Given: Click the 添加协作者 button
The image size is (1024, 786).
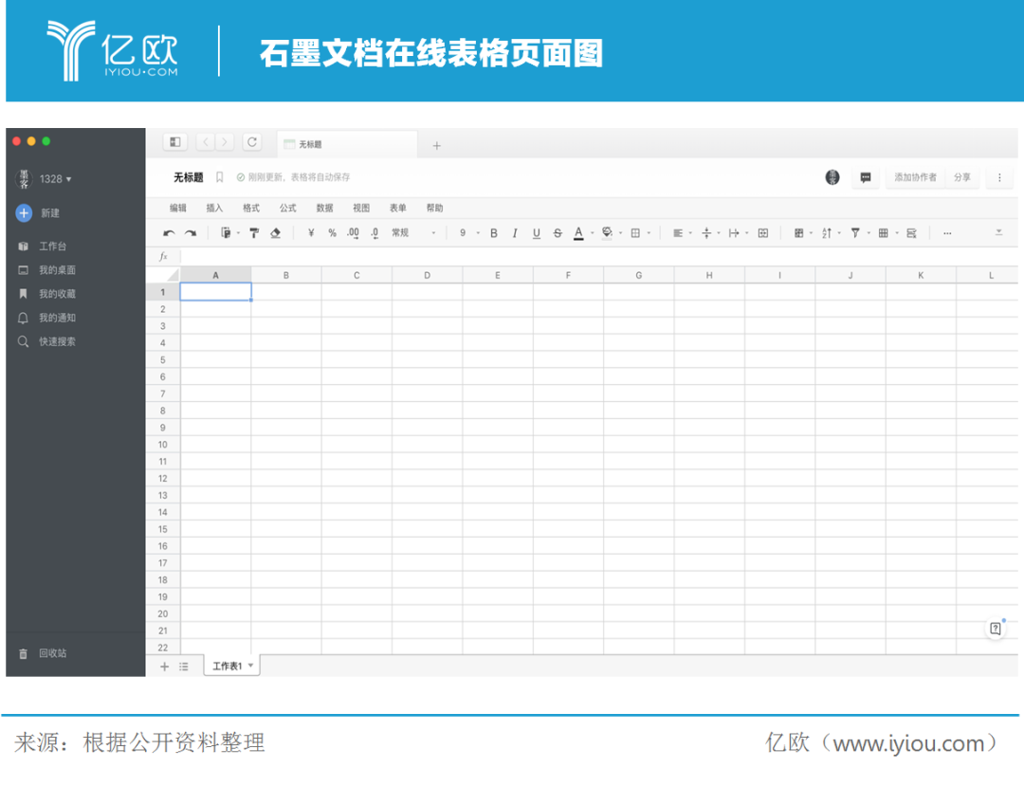Looking at the screenshot, I should 915,177.
